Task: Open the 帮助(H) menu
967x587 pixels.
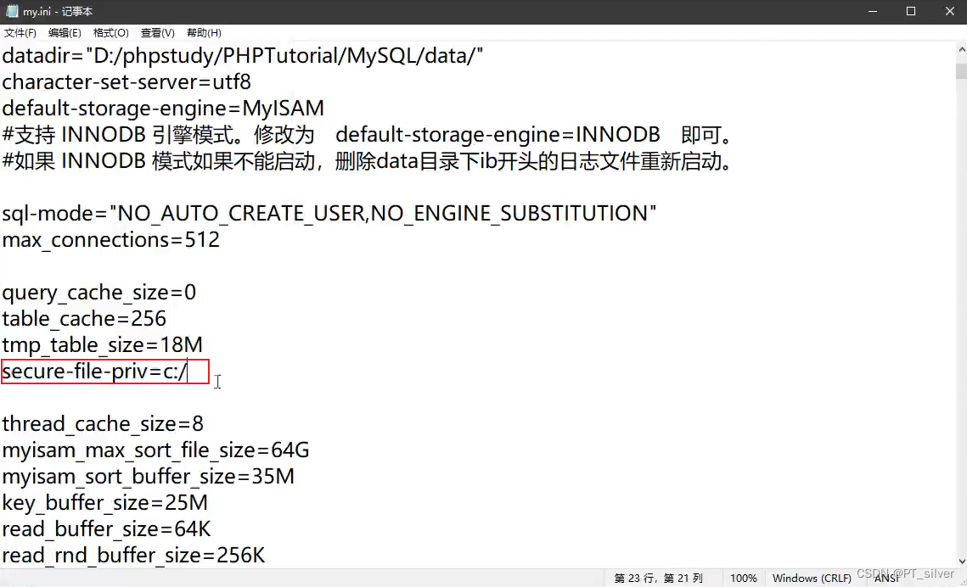Action: (204, 32)
